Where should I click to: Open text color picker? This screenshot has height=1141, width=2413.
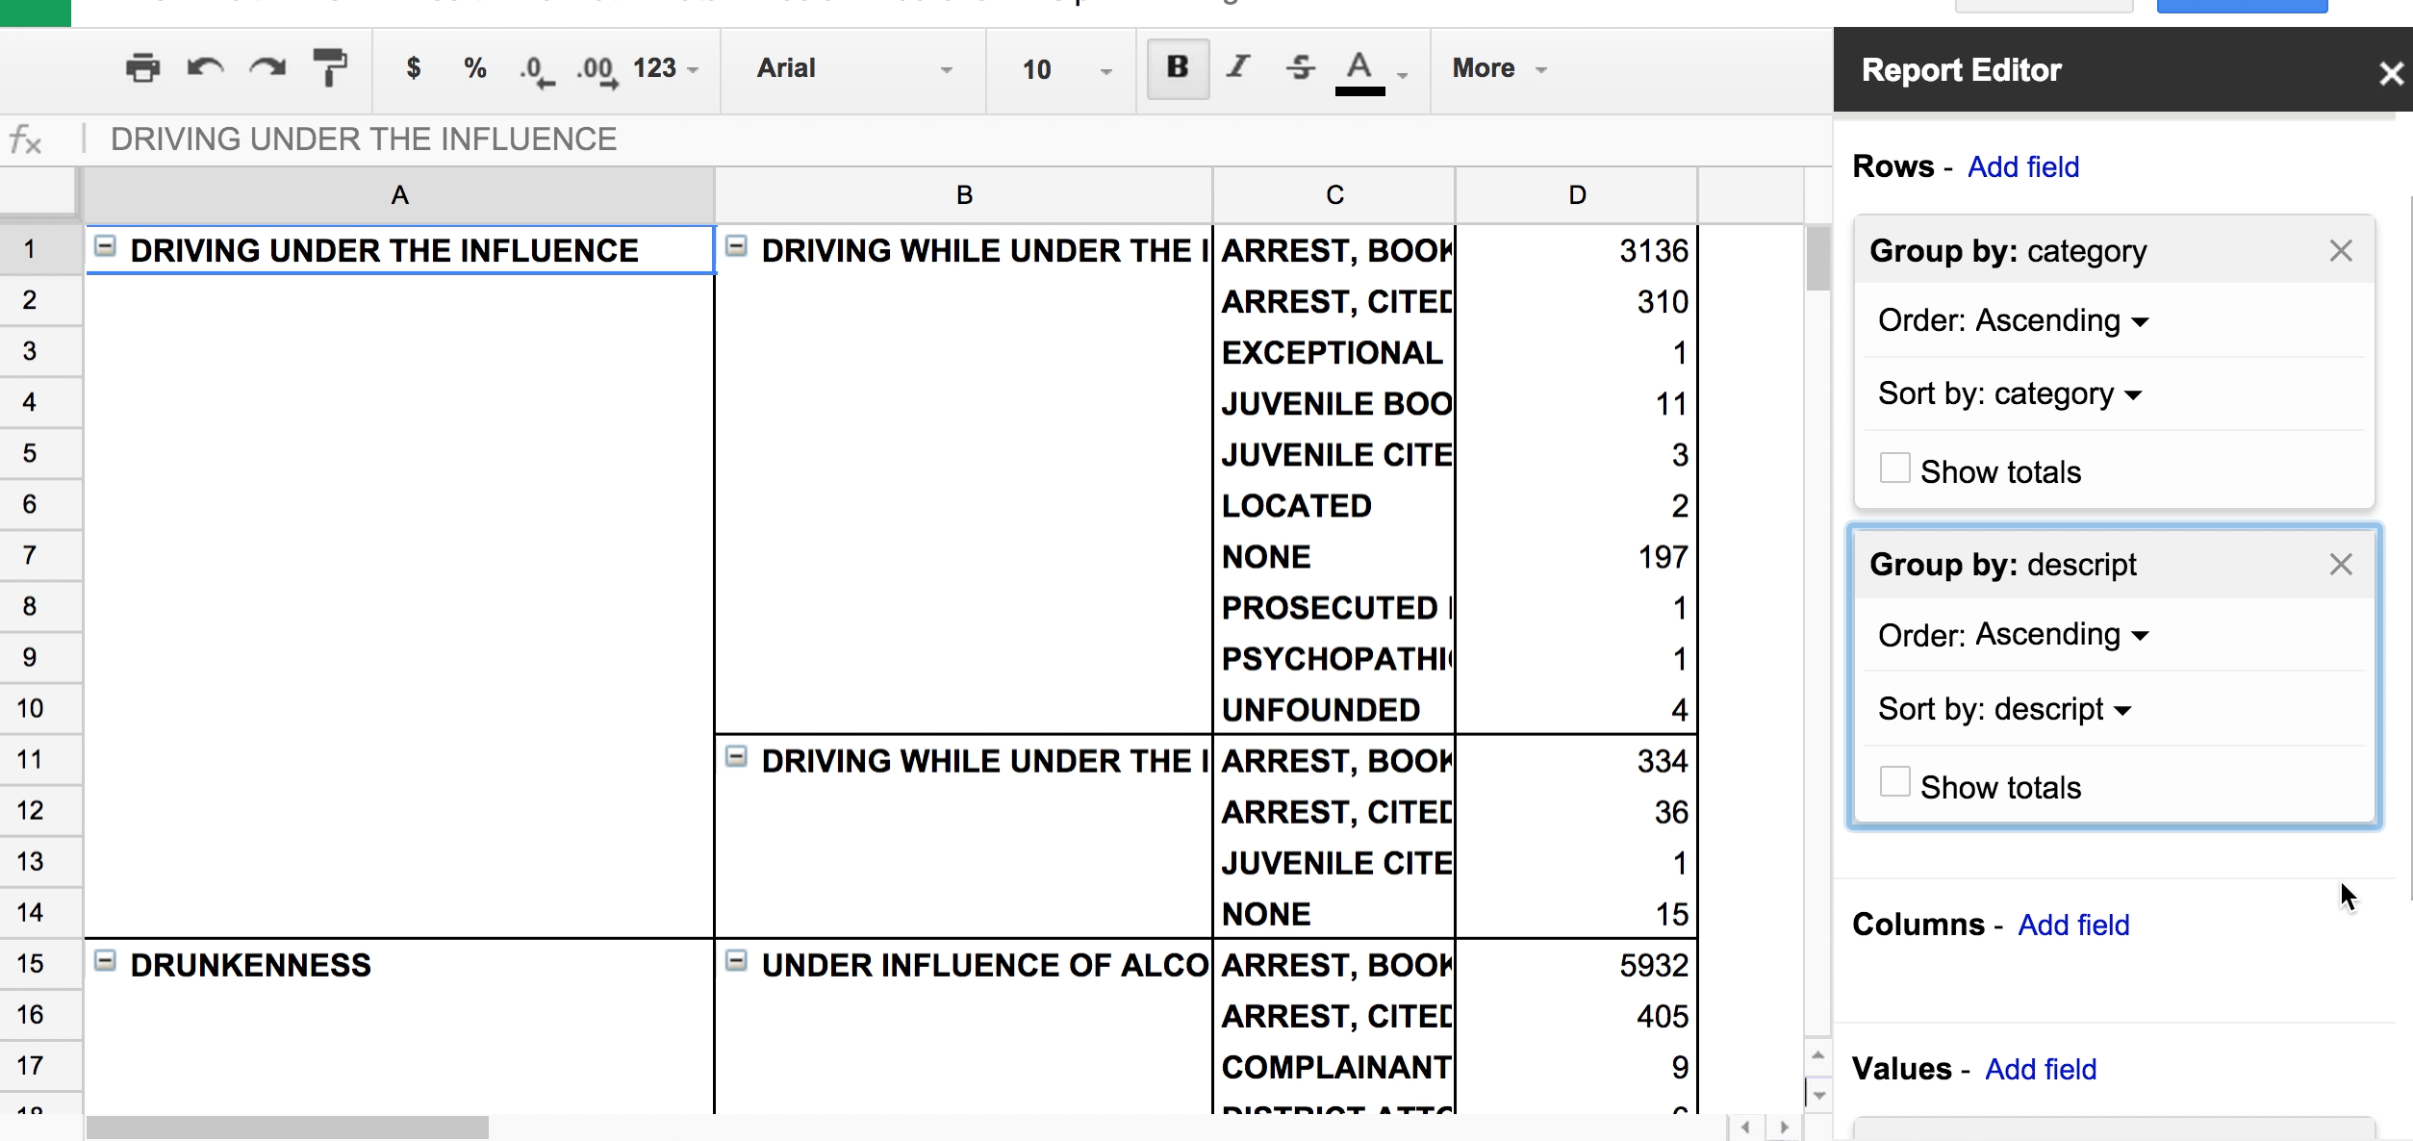click(1370, 70)
